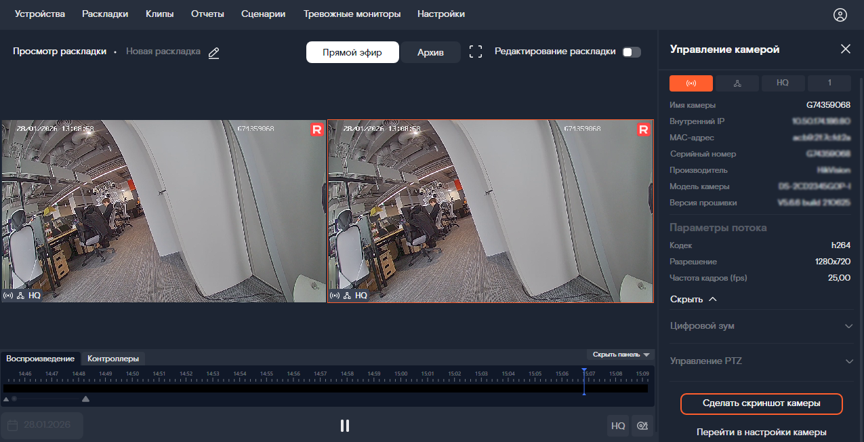Expand the digital zoom section
Screen dimensions: 864x442
click(x=759, y=326)
